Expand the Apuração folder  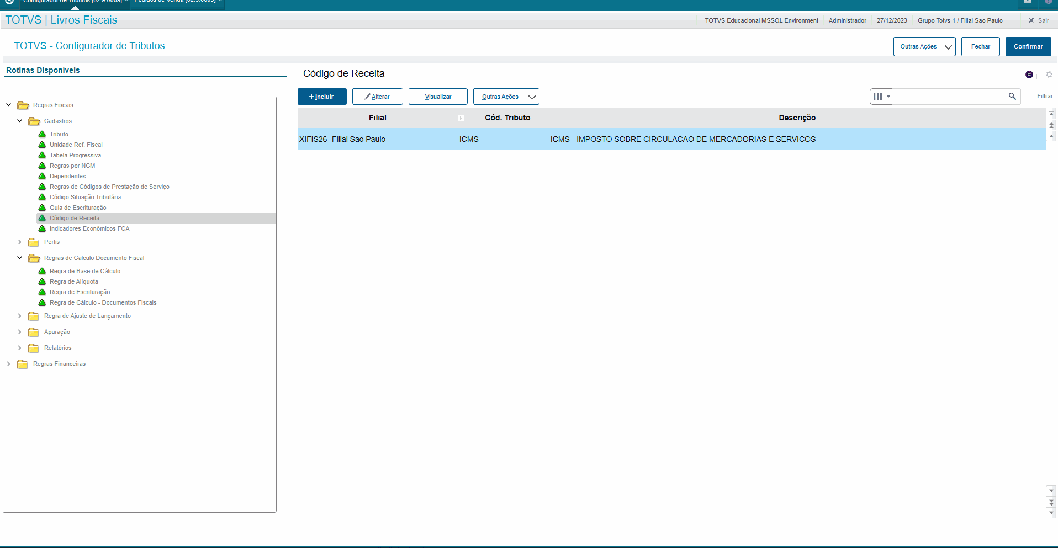(x=20, y=332)
